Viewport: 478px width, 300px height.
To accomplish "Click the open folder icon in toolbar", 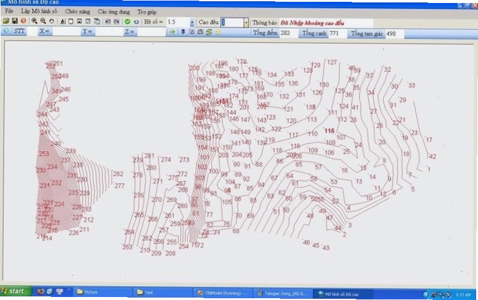I will click(6, 21).
